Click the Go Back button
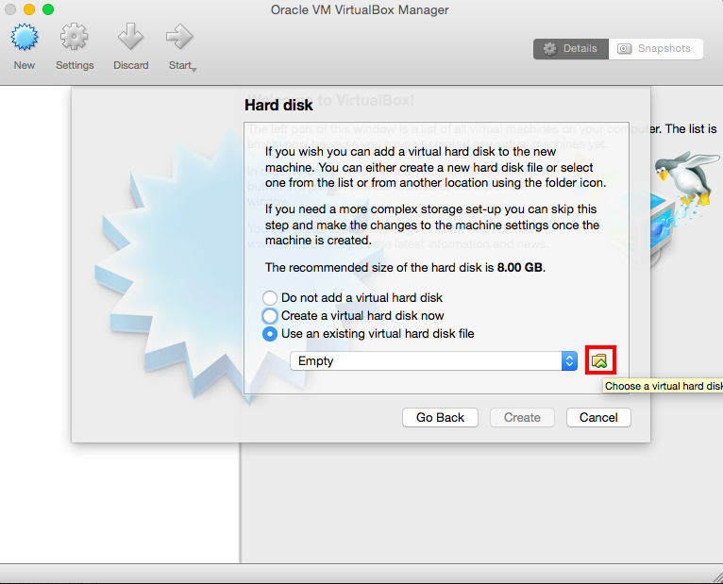The width and height of the screenshot is (723, 584). pos(440,418)
